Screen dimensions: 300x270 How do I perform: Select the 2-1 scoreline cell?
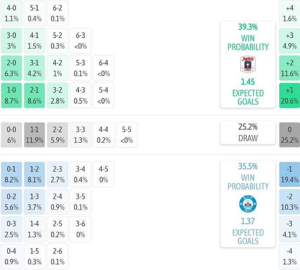click(35, 95)
